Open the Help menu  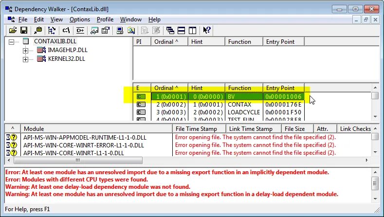[154, 19]
